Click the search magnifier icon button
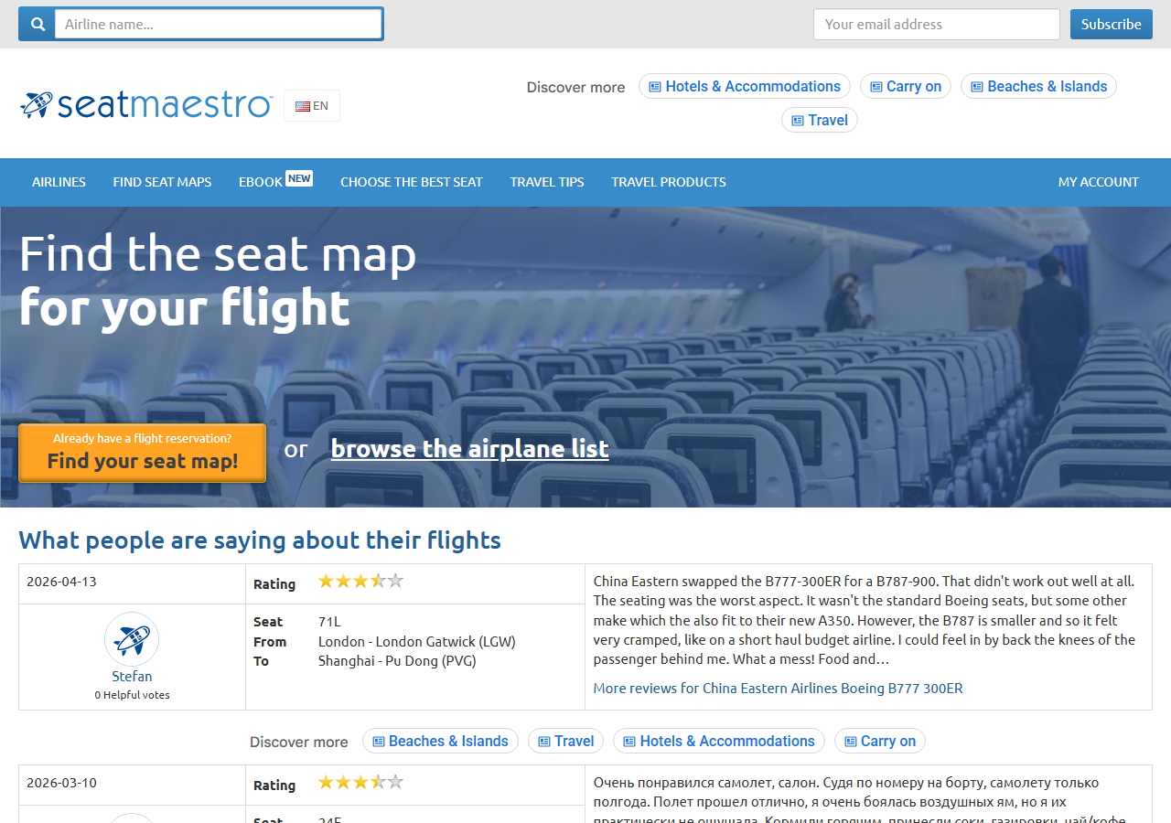The width and height of the screenshot is (1171, 823). [38, 24]
